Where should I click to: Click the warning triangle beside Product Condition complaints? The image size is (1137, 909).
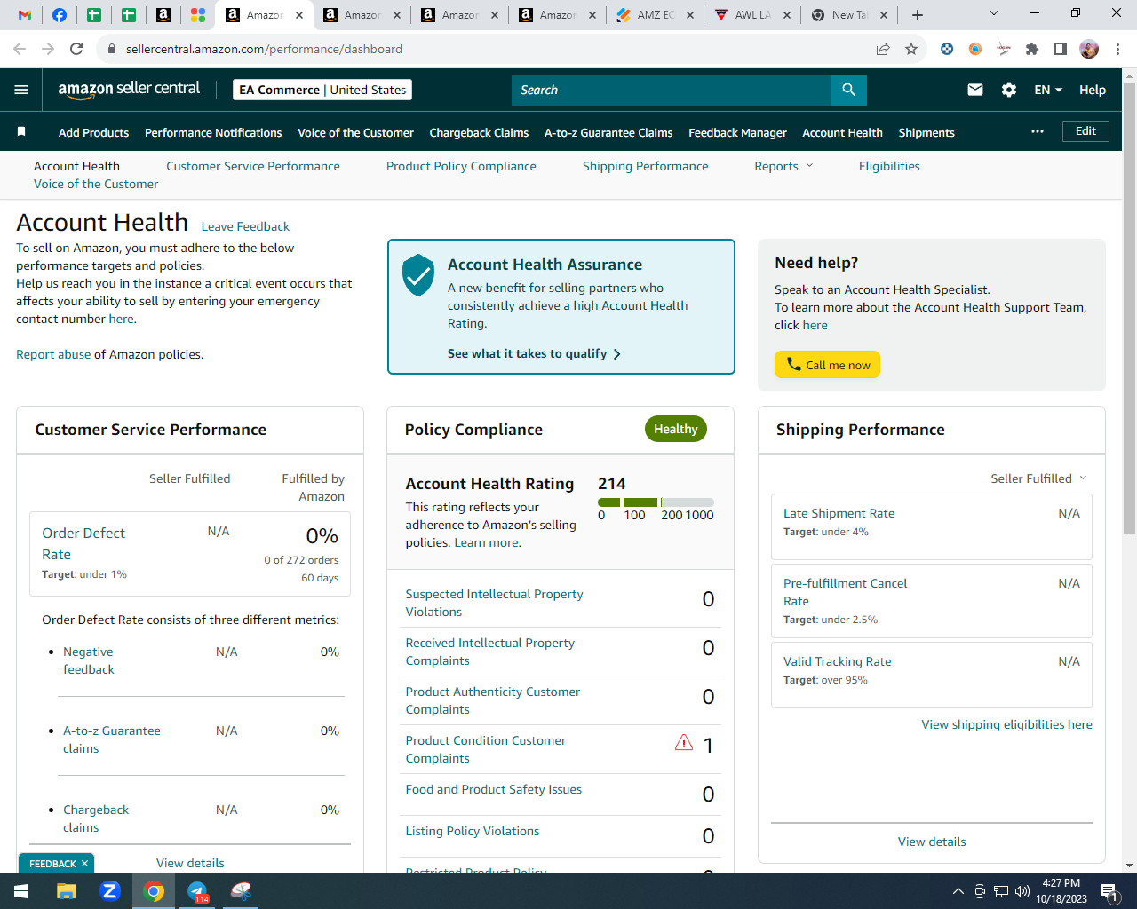pyautogui.click(x=684, y=742)
